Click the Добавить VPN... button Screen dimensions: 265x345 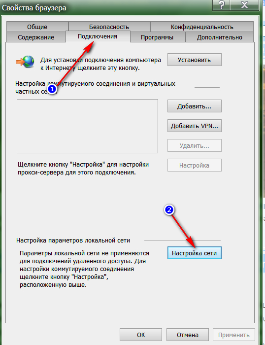(195, 126)
